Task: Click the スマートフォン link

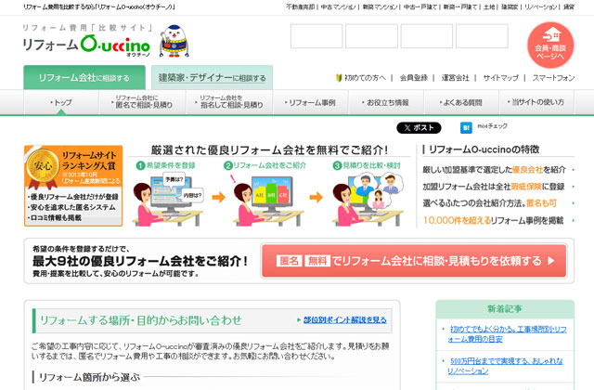Action: point(553,78)
